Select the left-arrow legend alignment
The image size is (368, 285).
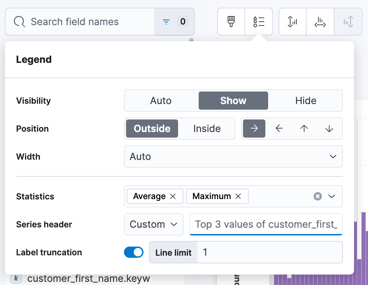279,129
